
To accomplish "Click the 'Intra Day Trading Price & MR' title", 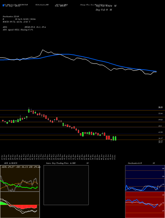I will [x=61, y=163].
